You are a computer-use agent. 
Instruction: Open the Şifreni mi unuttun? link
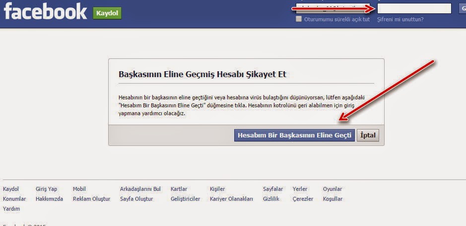[x=400, y=20]
